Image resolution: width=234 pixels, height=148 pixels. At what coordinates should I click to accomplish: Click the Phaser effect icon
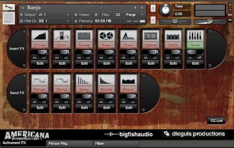click(x=128, y=80)
